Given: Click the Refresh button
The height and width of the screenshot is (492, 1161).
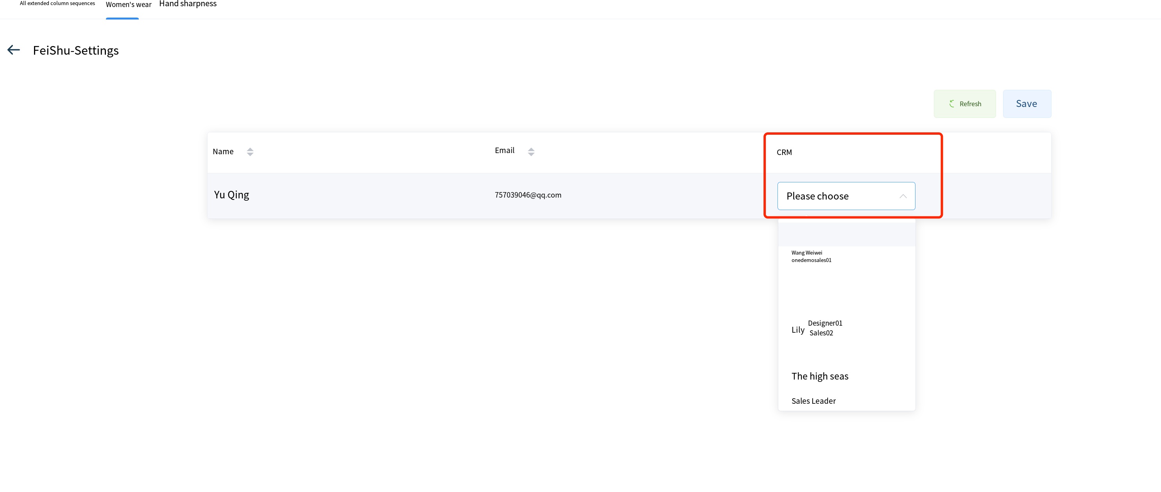Looking at the screenshot, I should coord(964,104).
